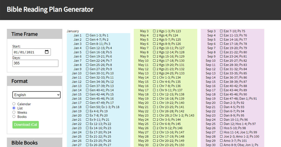Mark Sep 20 Dan 2-3 as complete
The height and width of the screenshot is (147, 281).
(x=221, y=103)
